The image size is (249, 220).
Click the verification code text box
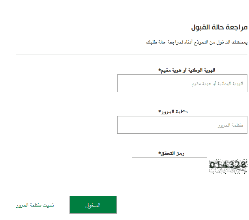tap(169, 166)
